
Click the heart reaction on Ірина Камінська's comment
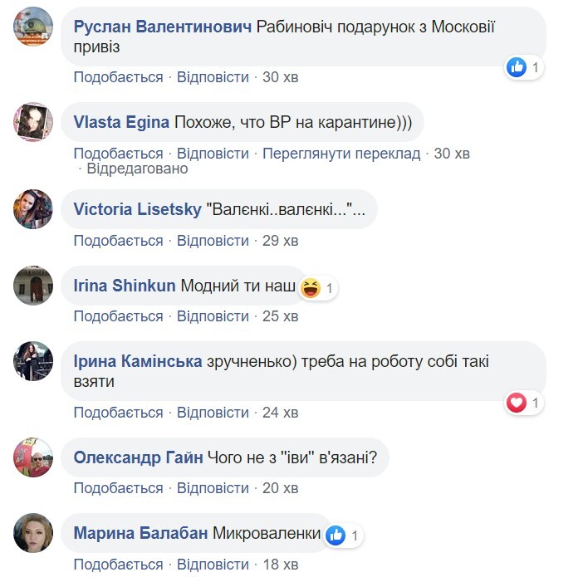pyautogui.click(x=517, y=403)
